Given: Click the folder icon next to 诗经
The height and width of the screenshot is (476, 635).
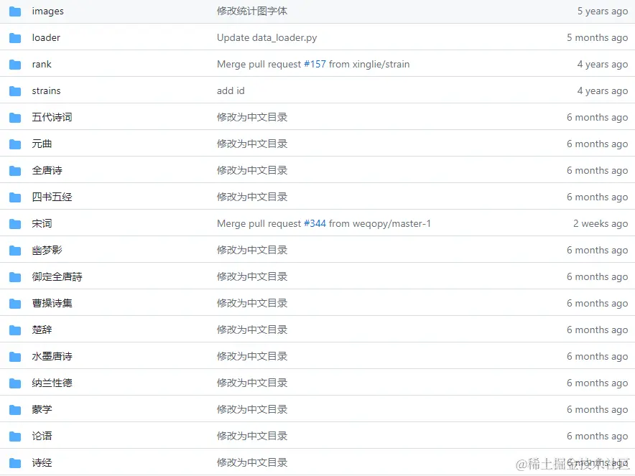Looking at the screenshot, I should click(x=16, y=462).
